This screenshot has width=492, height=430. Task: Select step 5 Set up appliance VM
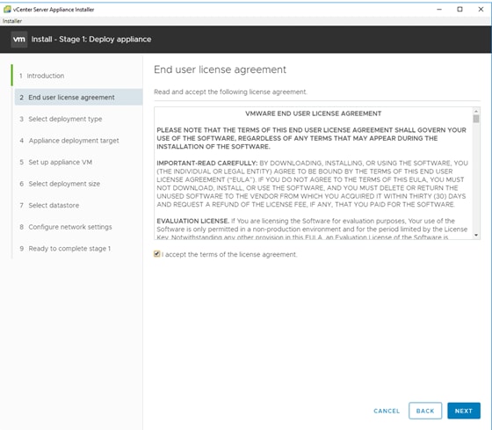coord(56,163)
